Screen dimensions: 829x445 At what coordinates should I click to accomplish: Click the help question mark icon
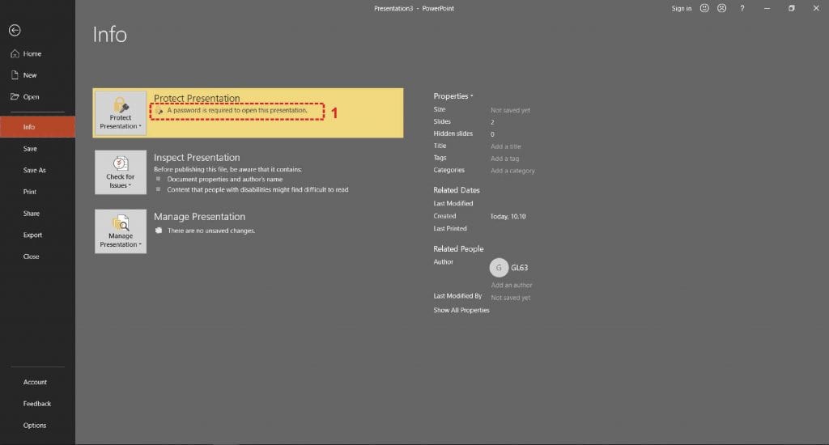742,8
